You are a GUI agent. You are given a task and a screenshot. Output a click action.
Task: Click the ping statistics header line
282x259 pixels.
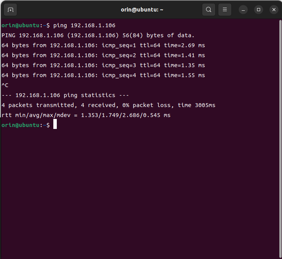coord(65,95)
